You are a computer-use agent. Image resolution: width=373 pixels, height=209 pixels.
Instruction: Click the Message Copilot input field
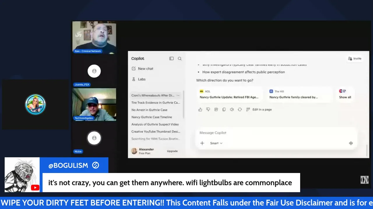pyautogui.click(x=277, y=133)
